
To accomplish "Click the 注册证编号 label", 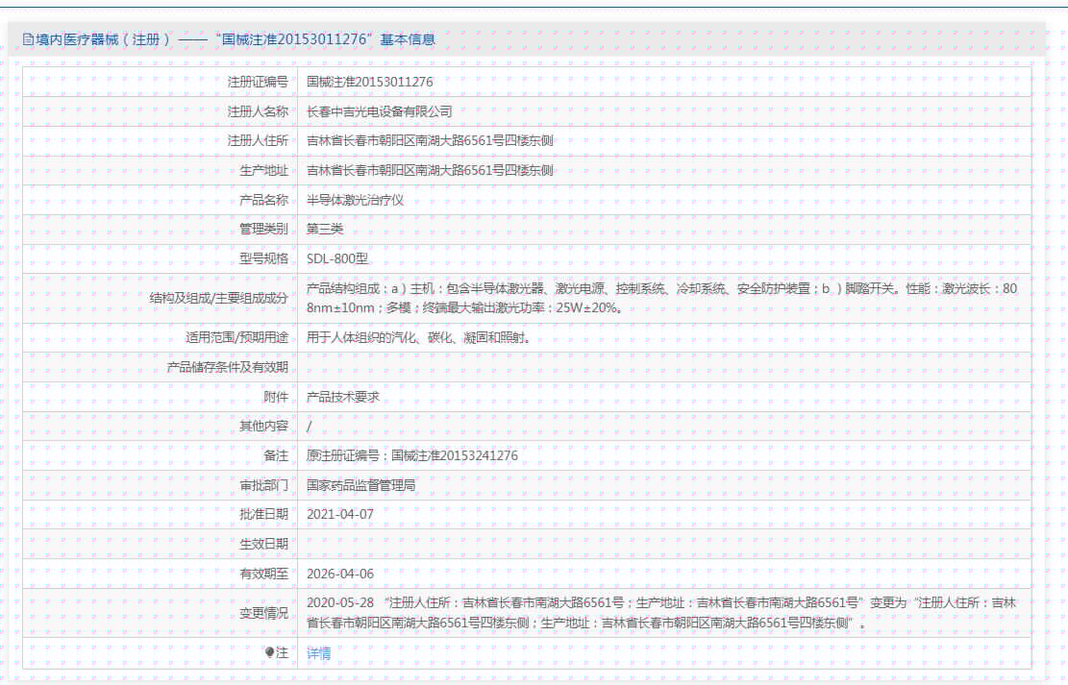I will pos(258,82).
